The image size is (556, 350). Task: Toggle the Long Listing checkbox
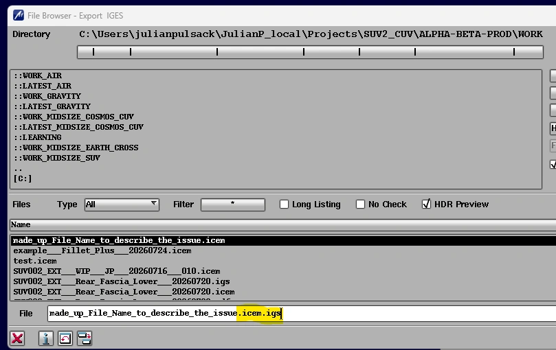point(284,204)
